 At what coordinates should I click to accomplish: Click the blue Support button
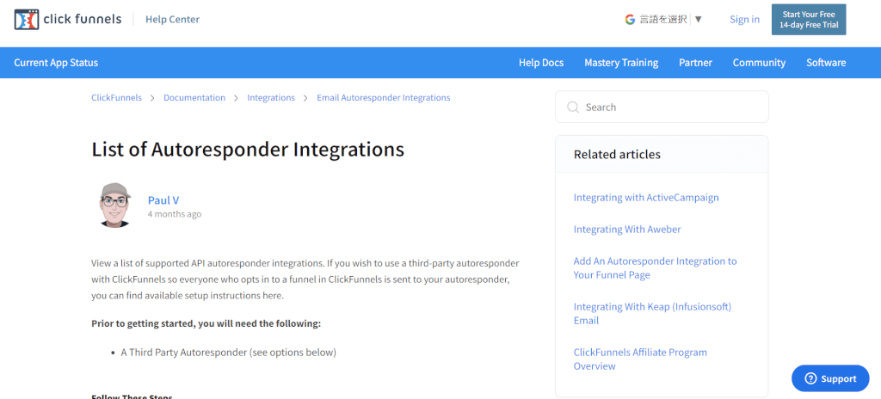click(830, 378)
